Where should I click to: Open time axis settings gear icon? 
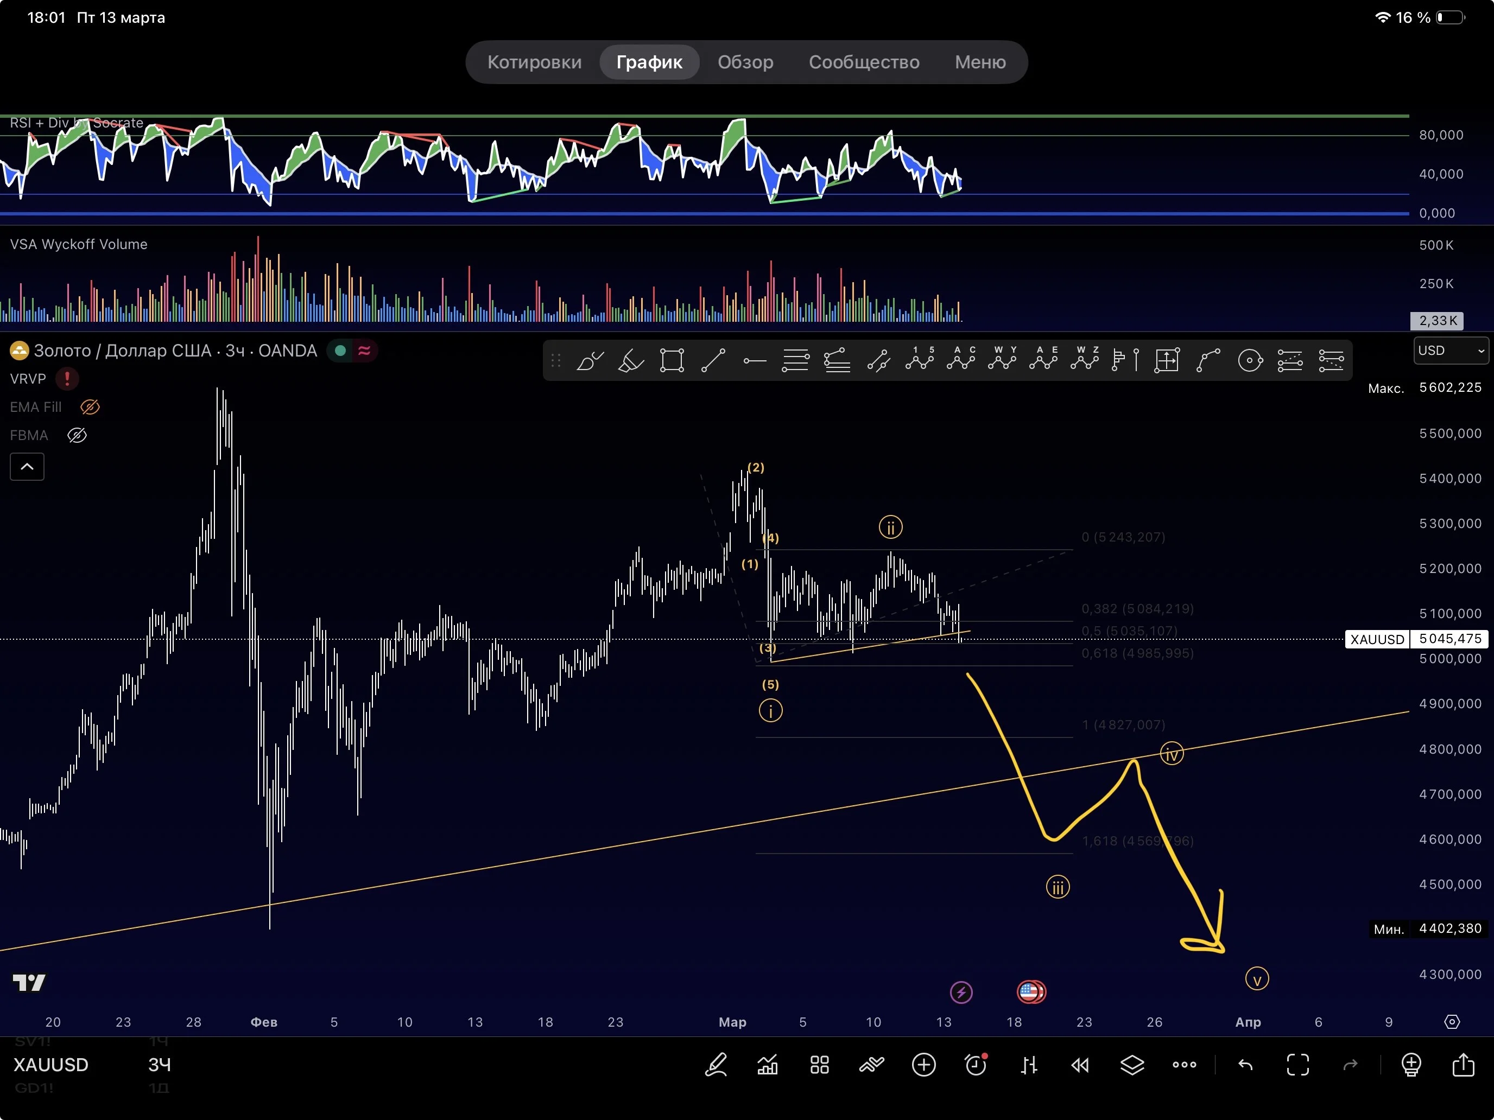1452,1021
